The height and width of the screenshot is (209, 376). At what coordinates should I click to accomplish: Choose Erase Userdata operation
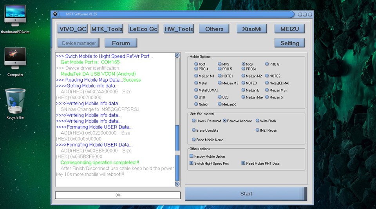pyautogui.click(x=194, y=130)
